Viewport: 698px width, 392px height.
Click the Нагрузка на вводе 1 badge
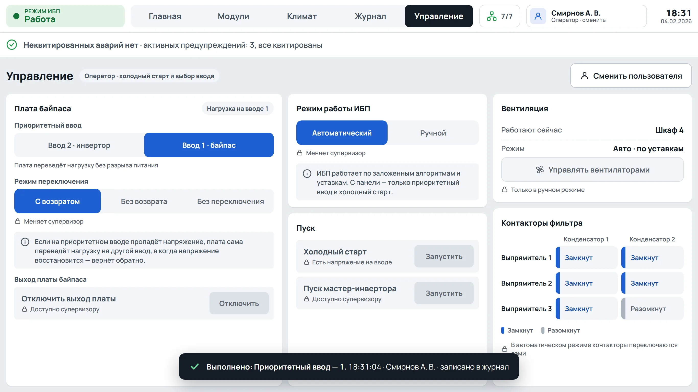point(237,108)
